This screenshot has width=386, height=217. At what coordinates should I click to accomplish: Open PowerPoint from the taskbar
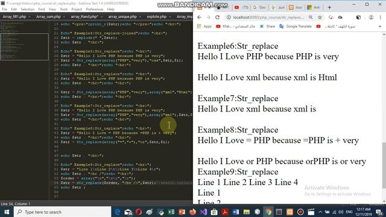pos(182,212)
